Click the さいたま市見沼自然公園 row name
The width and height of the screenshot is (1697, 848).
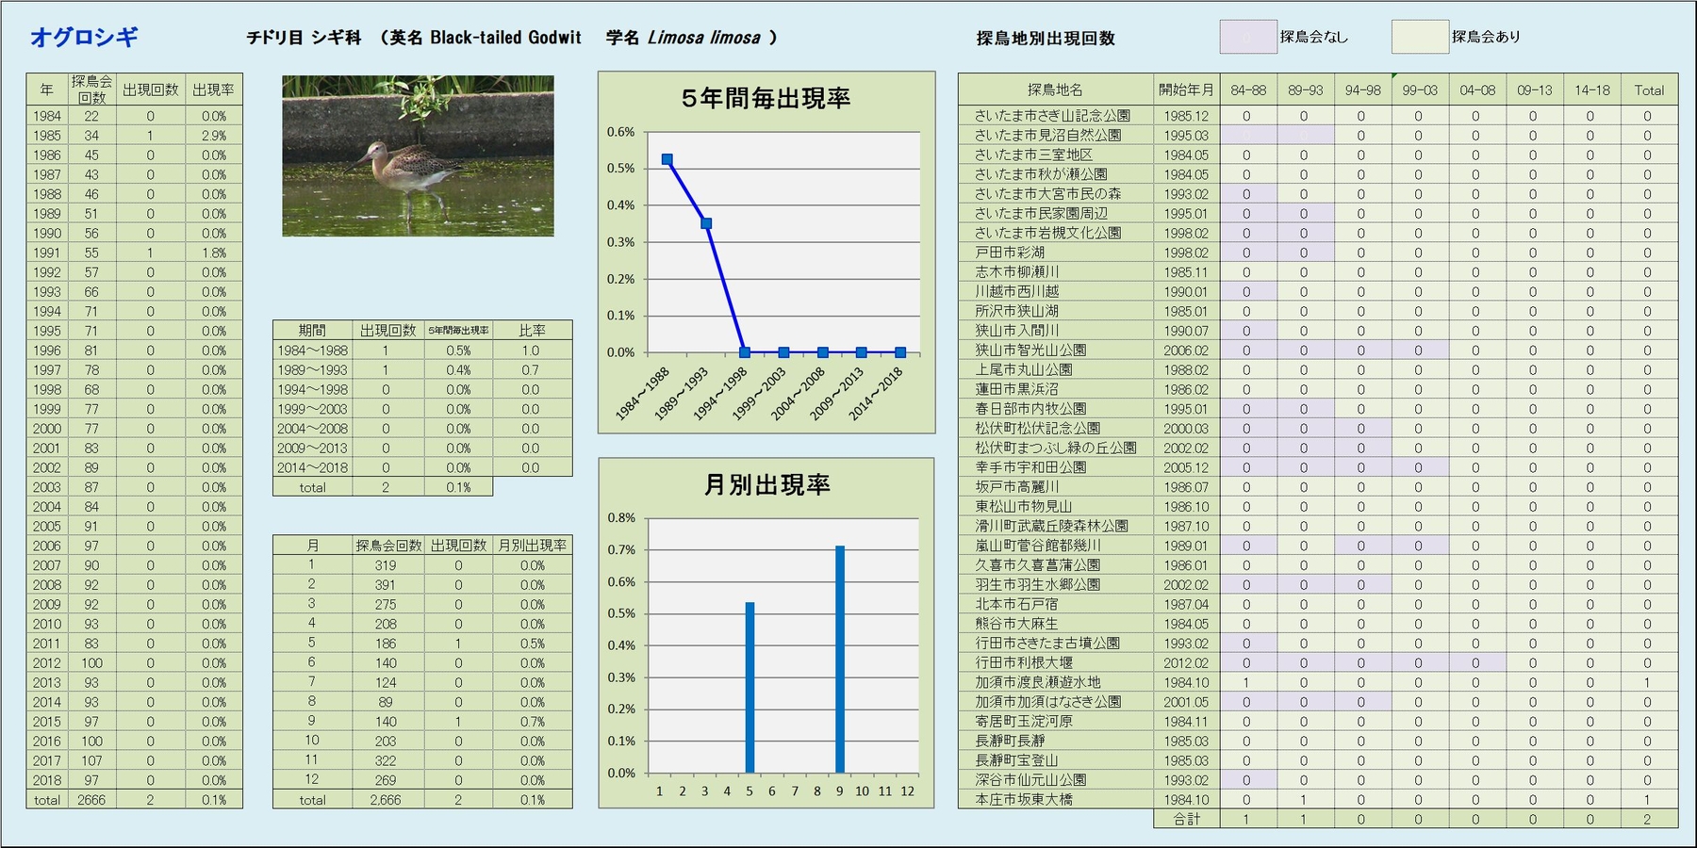[x=1048, y=135]
